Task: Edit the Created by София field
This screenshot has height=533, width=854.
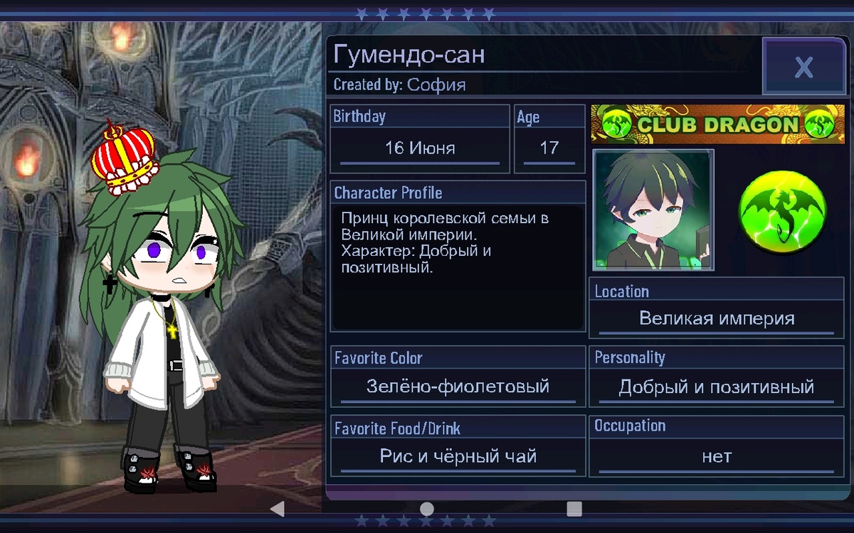Action: pos(399,85)
